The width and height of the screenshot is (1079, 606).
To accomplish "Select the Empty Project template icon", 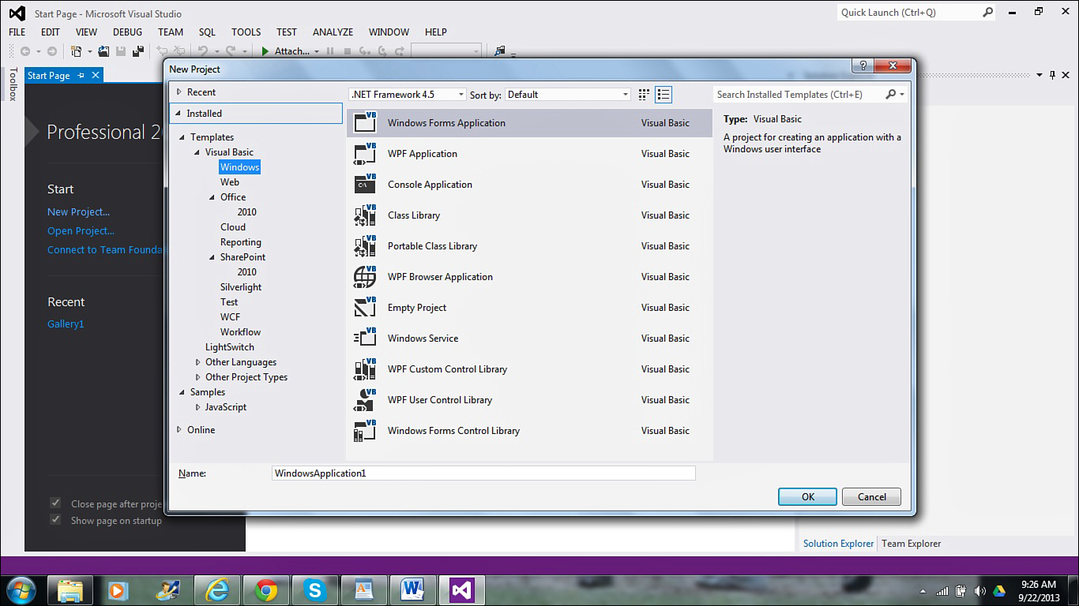I will [365, 308].
